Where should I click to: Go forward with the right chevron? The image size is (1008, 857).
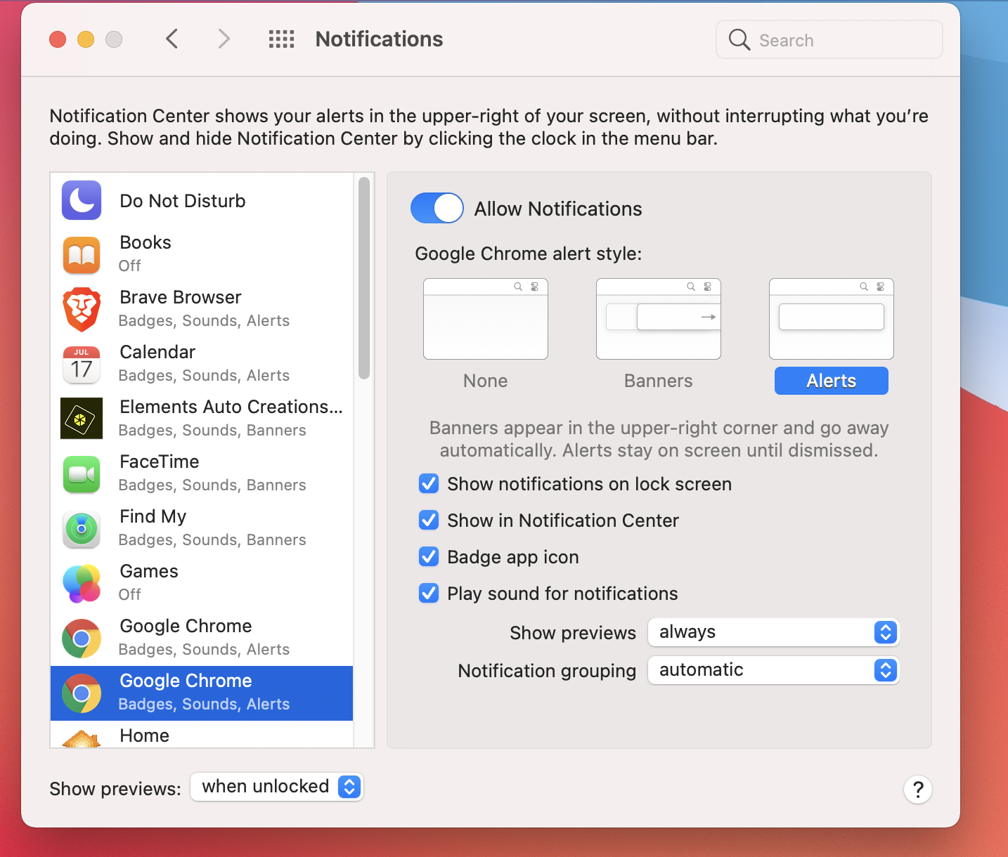[x=224, y=39]
